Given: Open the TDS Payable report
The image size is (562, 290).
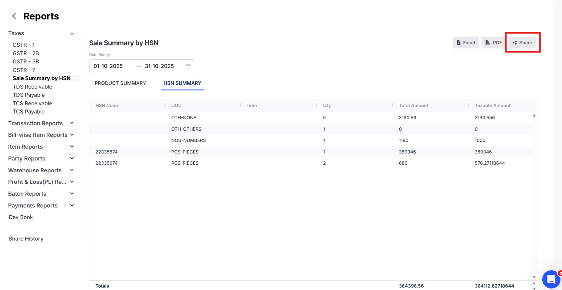Looking at the screenshot, I should [29, 95].
